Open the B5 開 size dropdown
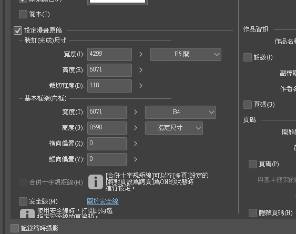 pos(186,54)
